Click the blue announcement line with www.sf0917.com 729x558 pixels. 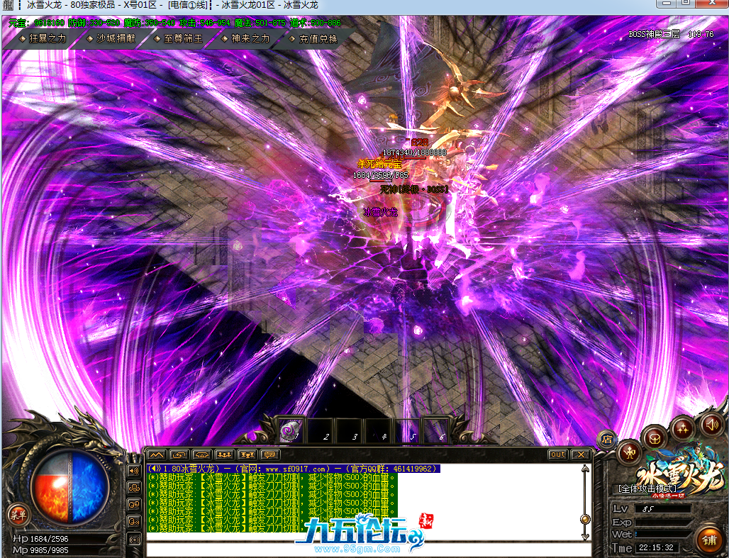coord(294,469)
